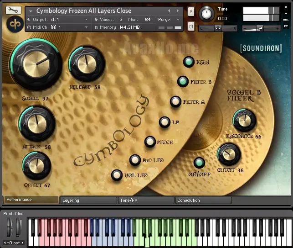Click the Pitch wheel

coord(10,227)
